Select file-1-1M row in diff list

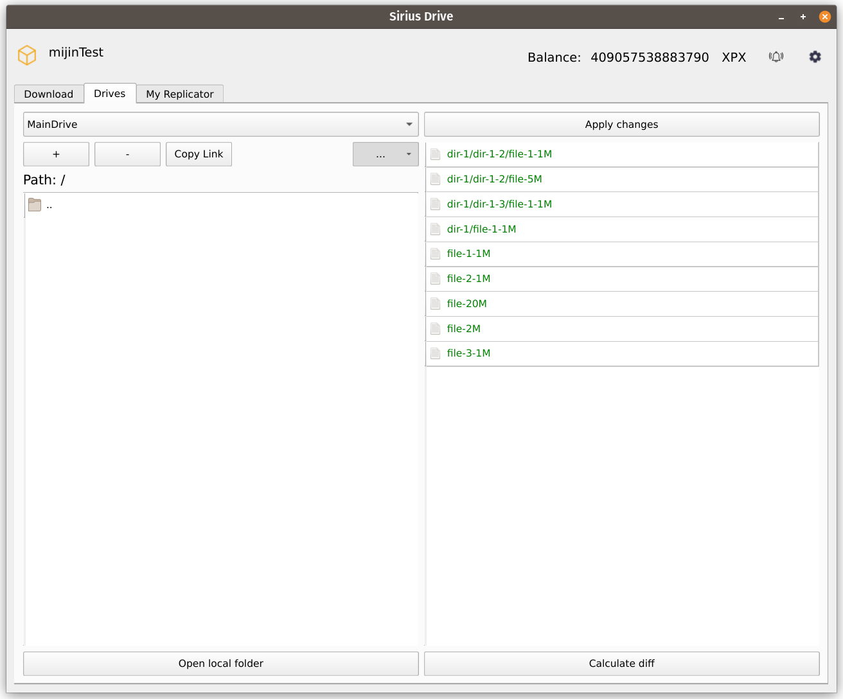(x=622, y=254)
